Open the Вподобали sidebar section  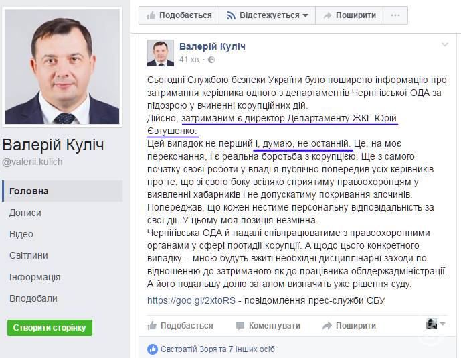pos(33,298)
